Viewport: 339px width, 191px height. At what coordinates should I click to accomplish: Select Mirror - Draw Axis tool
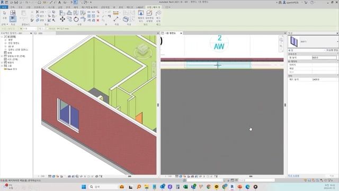[x=83, y=13]
